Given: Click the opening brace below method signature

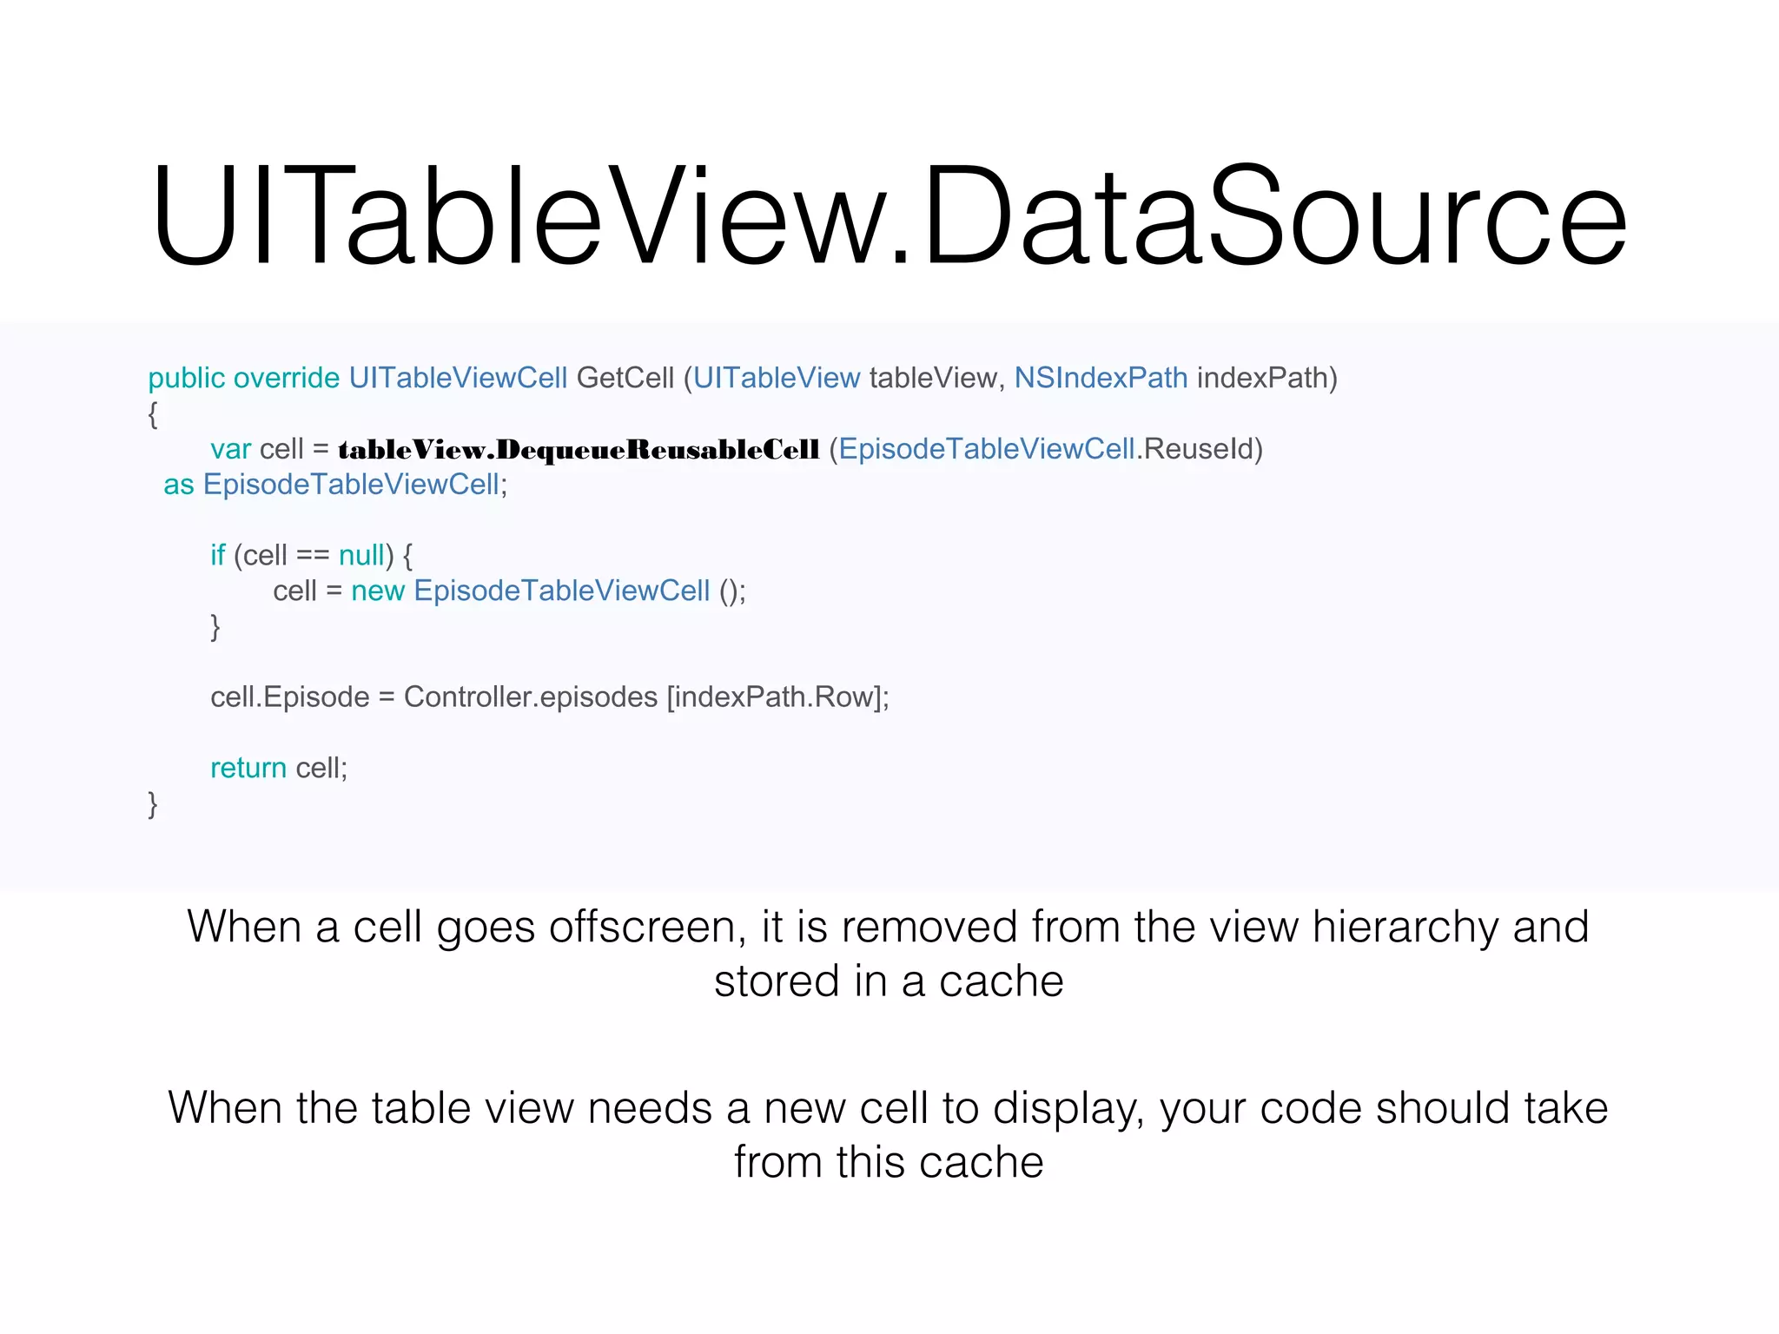Looking at the screenshot, I should 153,414.
